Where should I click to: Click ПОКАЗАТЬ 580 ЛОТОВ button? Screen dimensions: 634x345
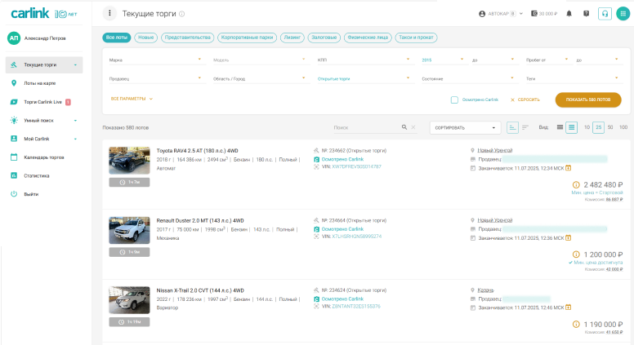[x=587, y=100]
